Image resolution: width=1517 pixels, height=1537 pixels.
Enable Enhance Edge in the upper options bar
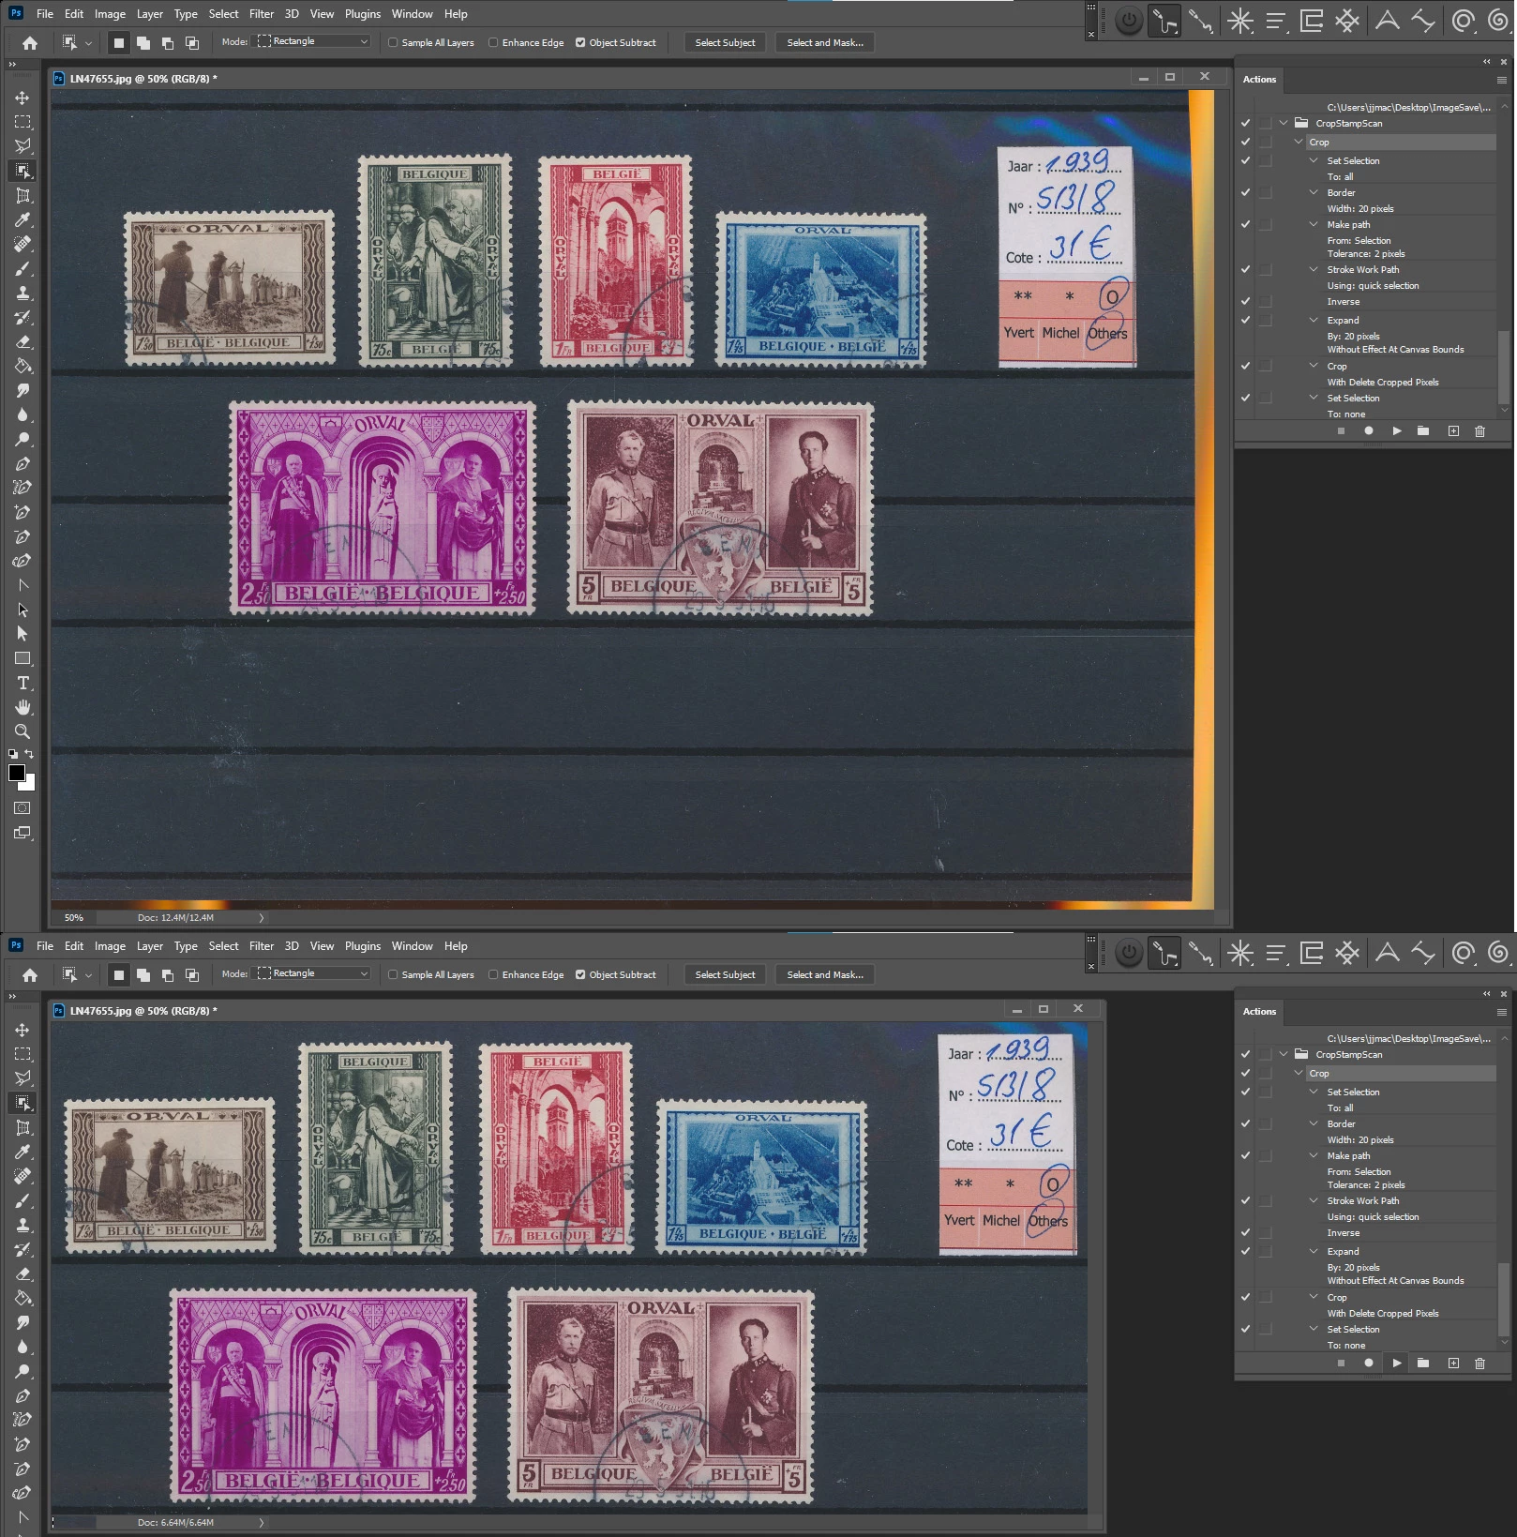pos(493,42)
